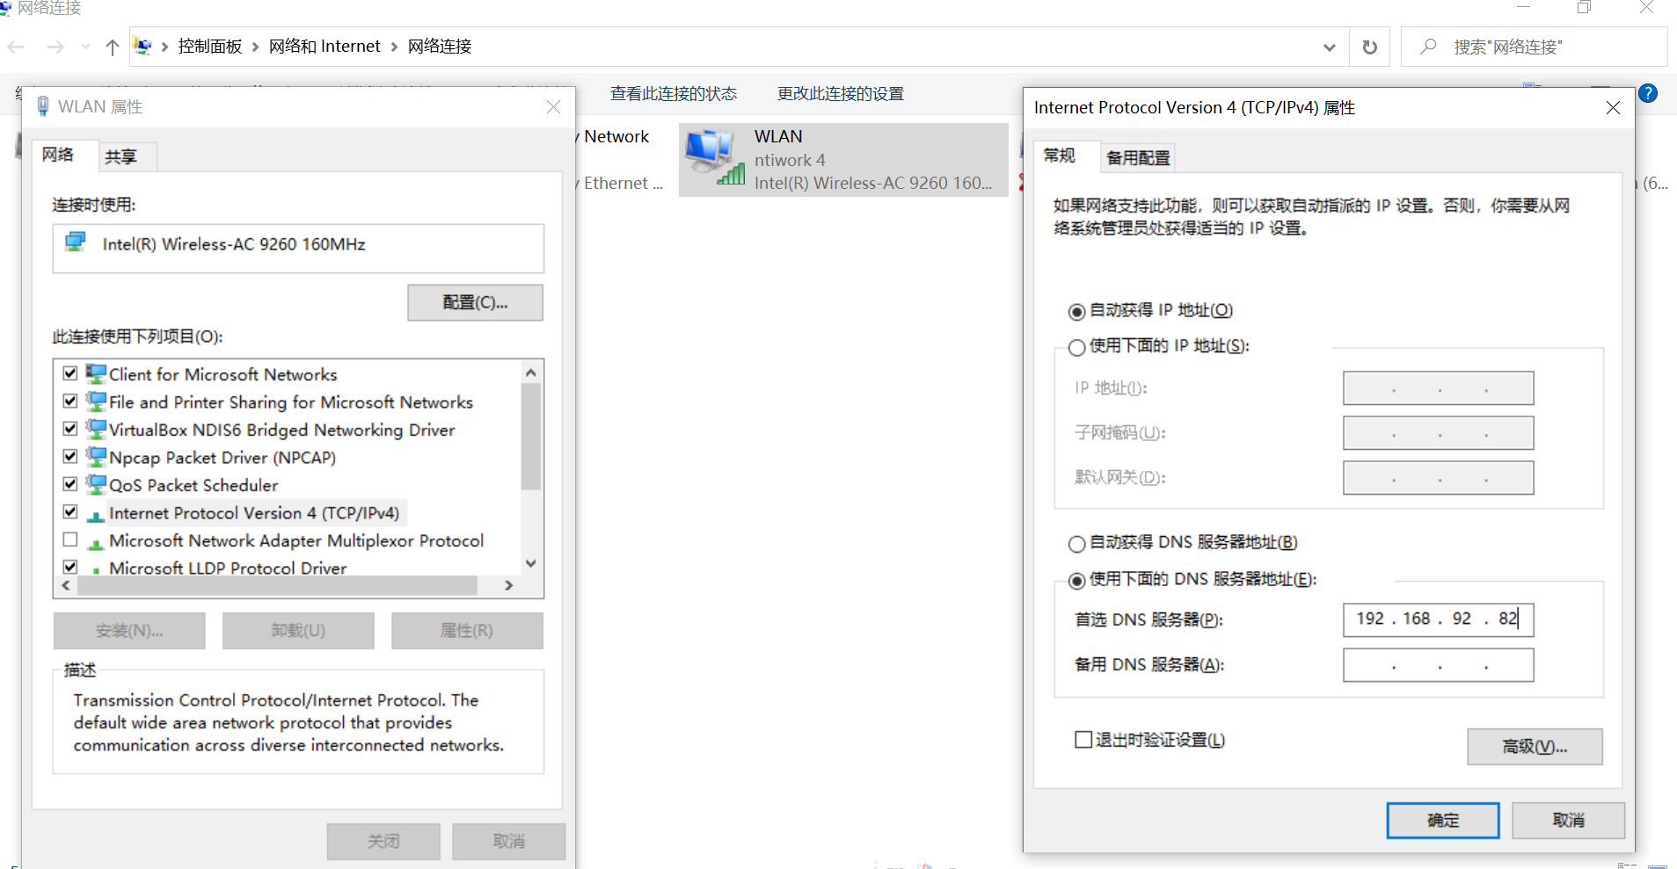Click the 备用 DNS 服务器 input field
The width and height of the screenshot is (1677, 869).
(x=1438, y=665)
